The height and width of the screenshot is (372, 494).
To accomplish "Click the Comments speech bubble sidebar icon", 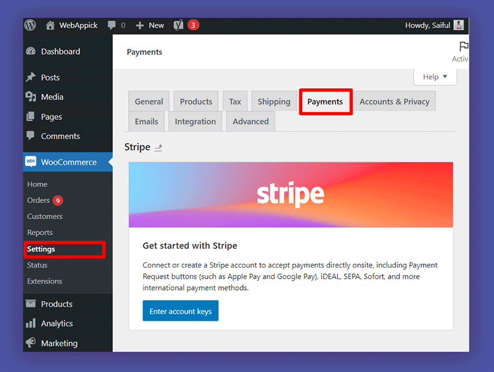I will pos(31,136).
